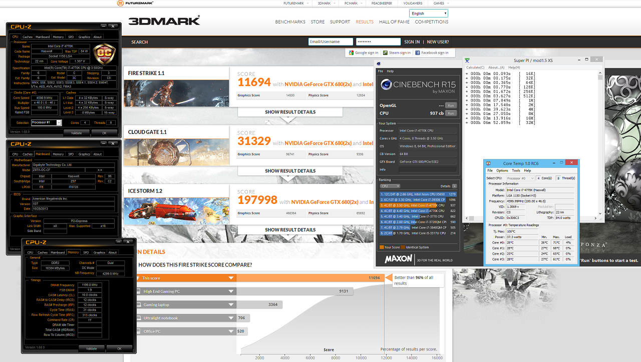The height and width of the screenshot is (362, 641).
Task: Expand the Gaming laptop row arrow
Action: (231, 304)
